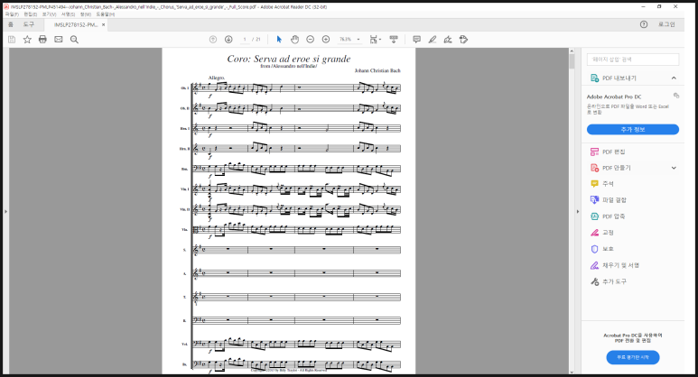Click the 로그인 sign-in link
This screenshot has height=377, width=698.
point(666,24)
